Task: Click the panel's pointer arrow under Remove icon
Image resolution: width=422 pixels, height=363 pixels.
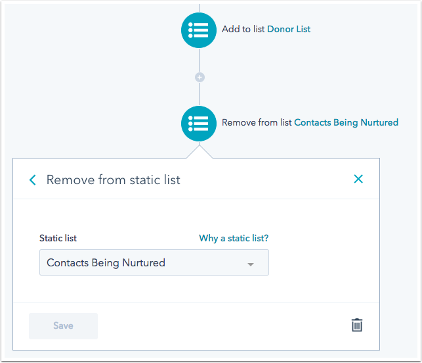Action: pyautogui.click(x=200, y=152)
